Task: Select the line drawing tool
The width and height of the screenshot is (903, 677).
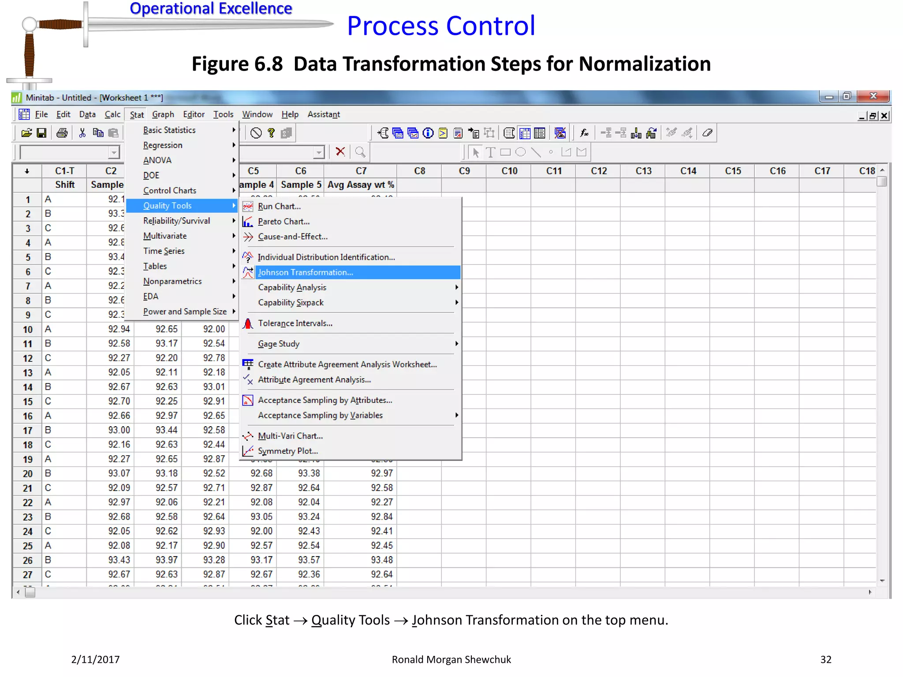Action: tap(536, 153)
